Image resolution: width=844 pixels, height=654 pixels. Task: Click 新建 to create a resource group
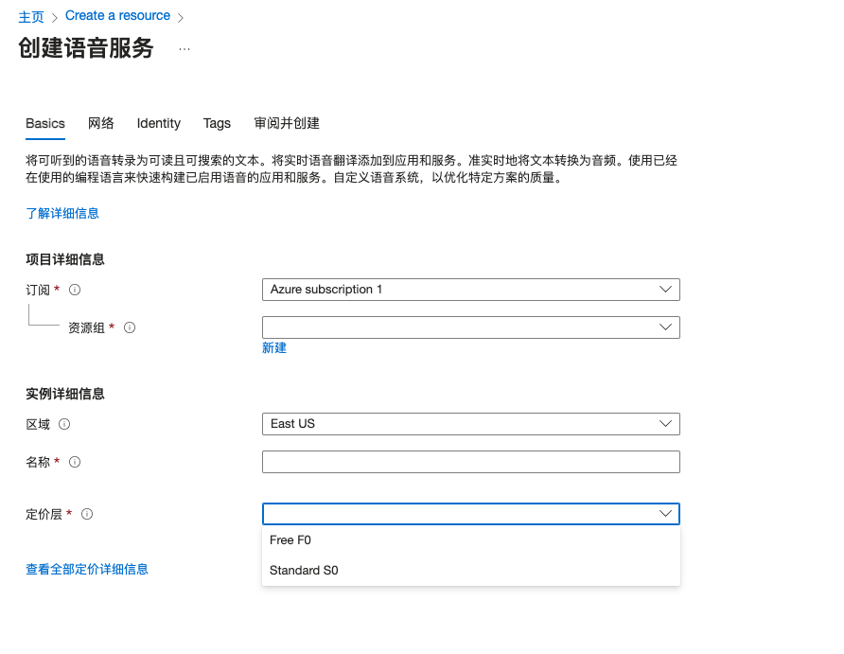pos(274,347)
